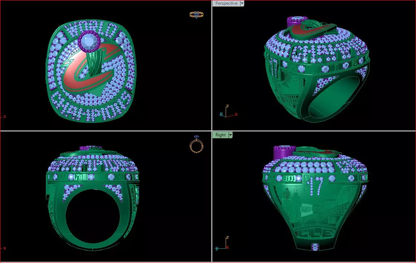Select the top-down ring model with WORLD CHAMPIONS text
The image size is (416, 263).
91,71
